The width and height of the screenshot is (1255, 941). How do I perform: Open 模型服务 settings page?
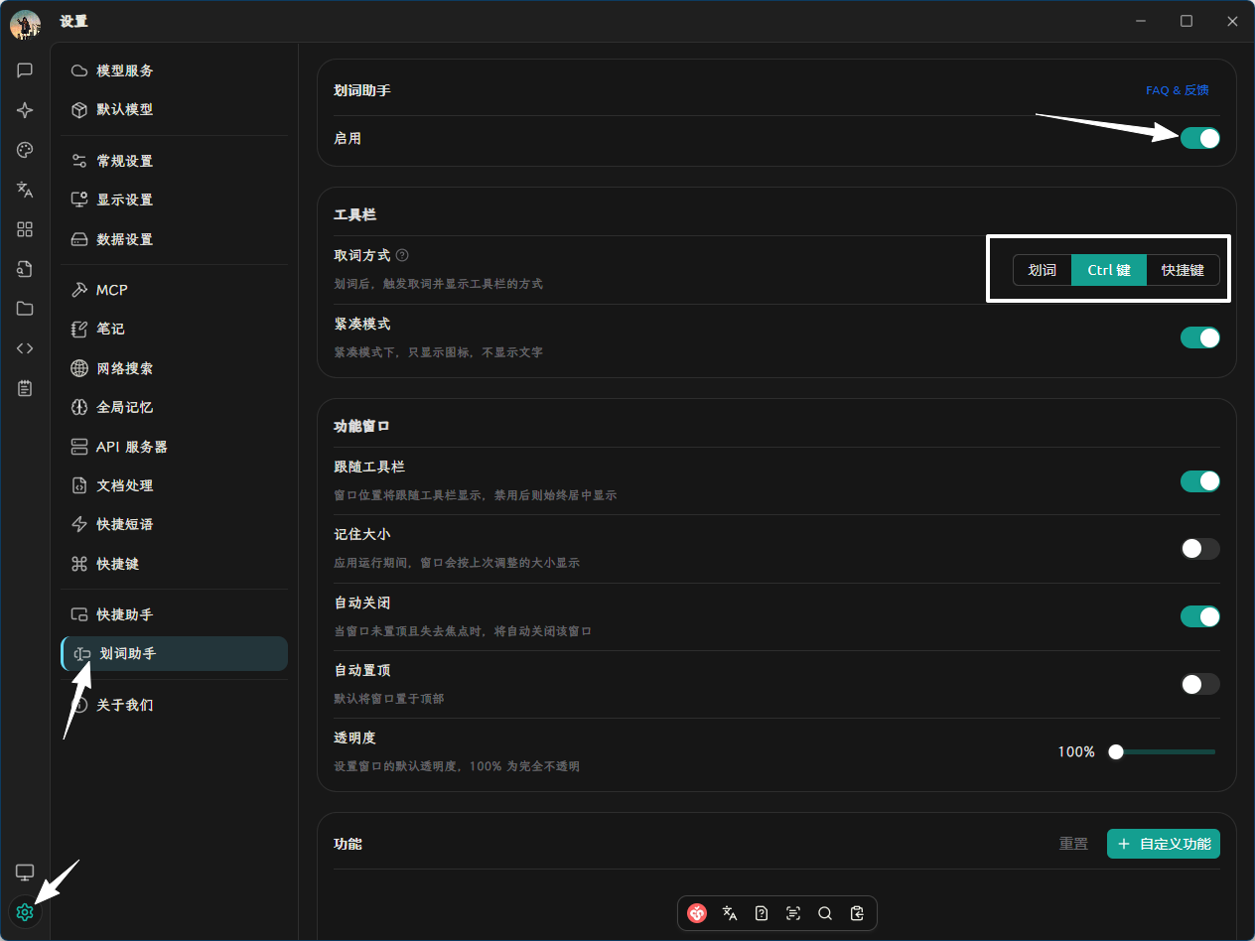(x=125, y=71)
